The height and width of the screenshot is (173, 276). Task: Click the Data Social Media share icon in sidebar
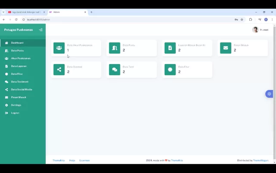pyautogui.click(x=6, y=90)
